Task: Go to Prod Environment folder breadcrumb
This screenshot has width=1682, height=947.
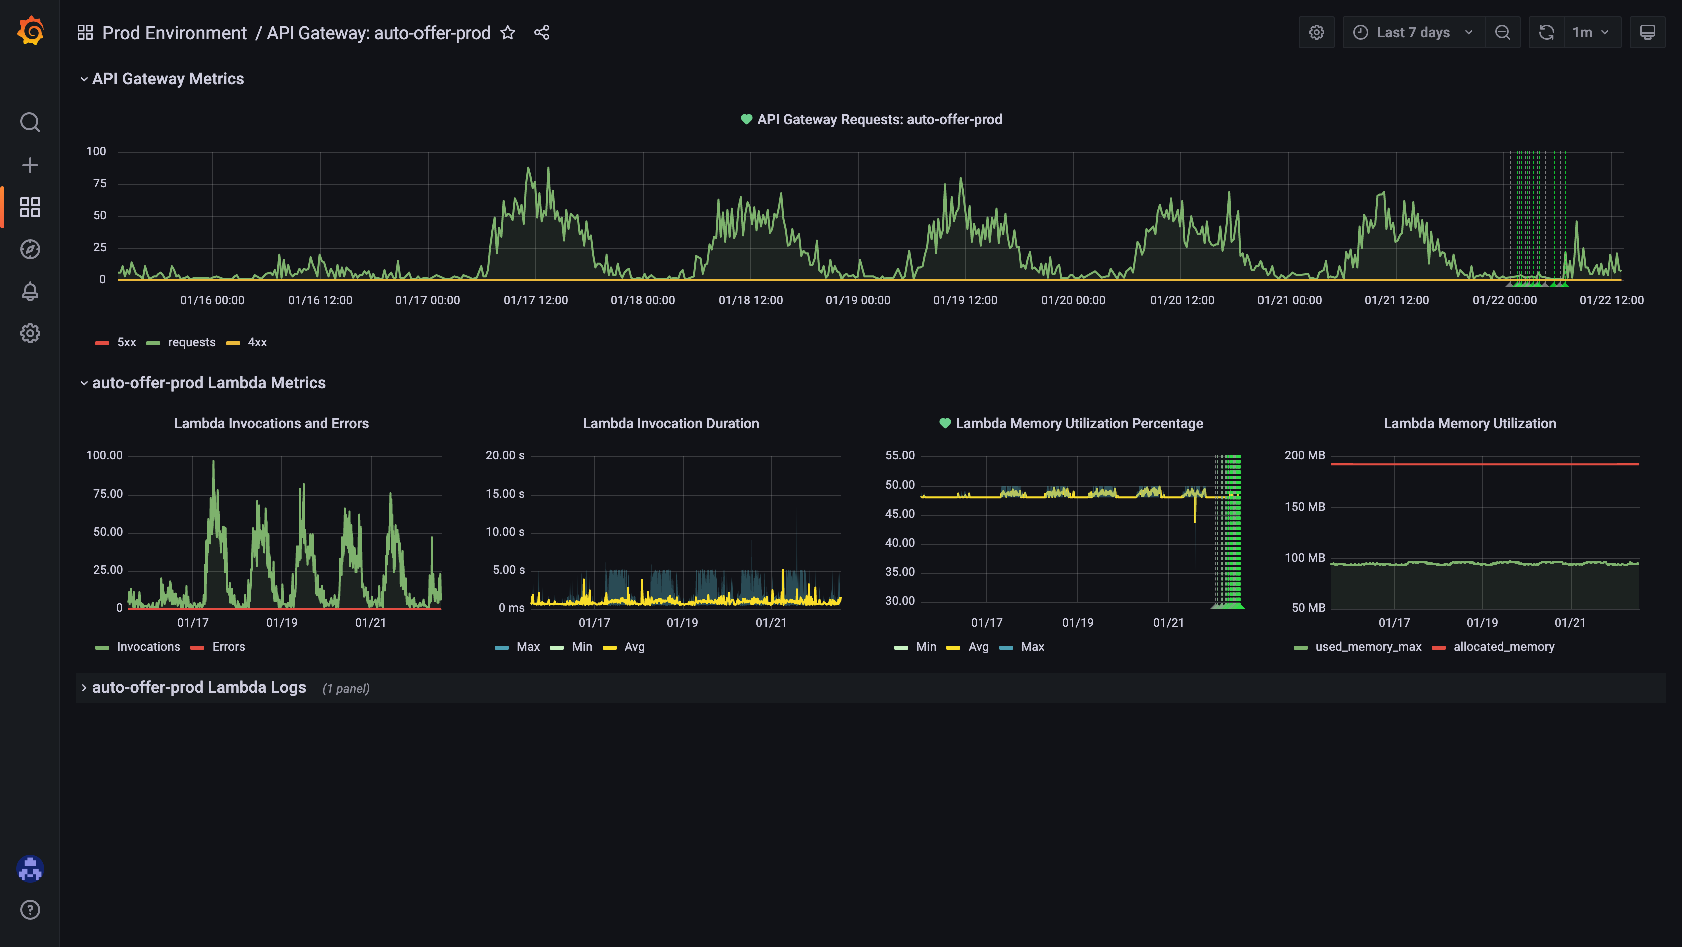Action: click(x=174, y=33)
